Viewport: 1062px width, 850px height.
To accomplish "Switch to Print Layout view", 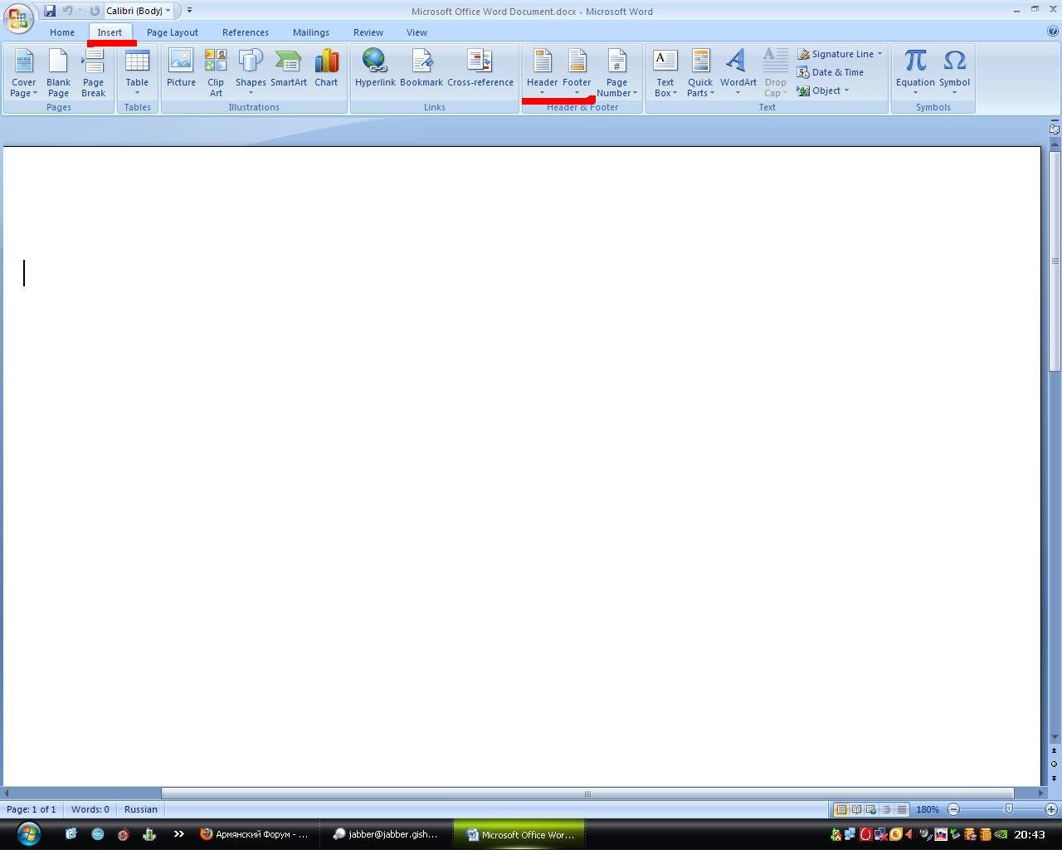I will point(840,809).
